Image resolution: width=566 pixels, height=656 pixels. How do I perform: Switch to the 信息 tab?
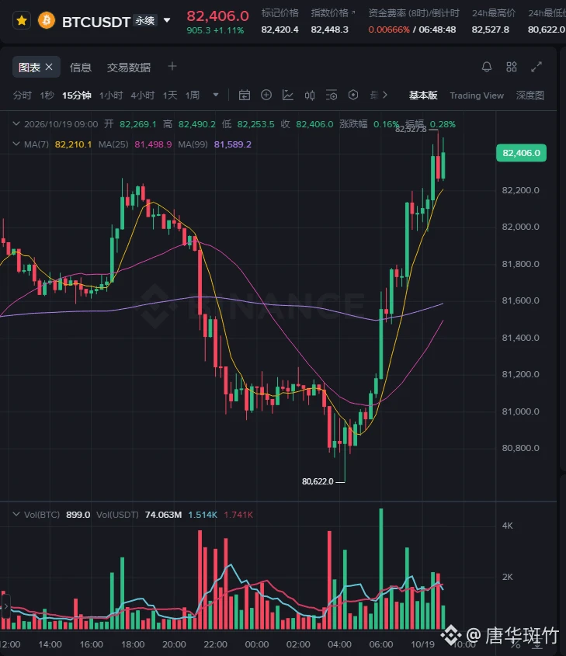(x=81, y=68)
